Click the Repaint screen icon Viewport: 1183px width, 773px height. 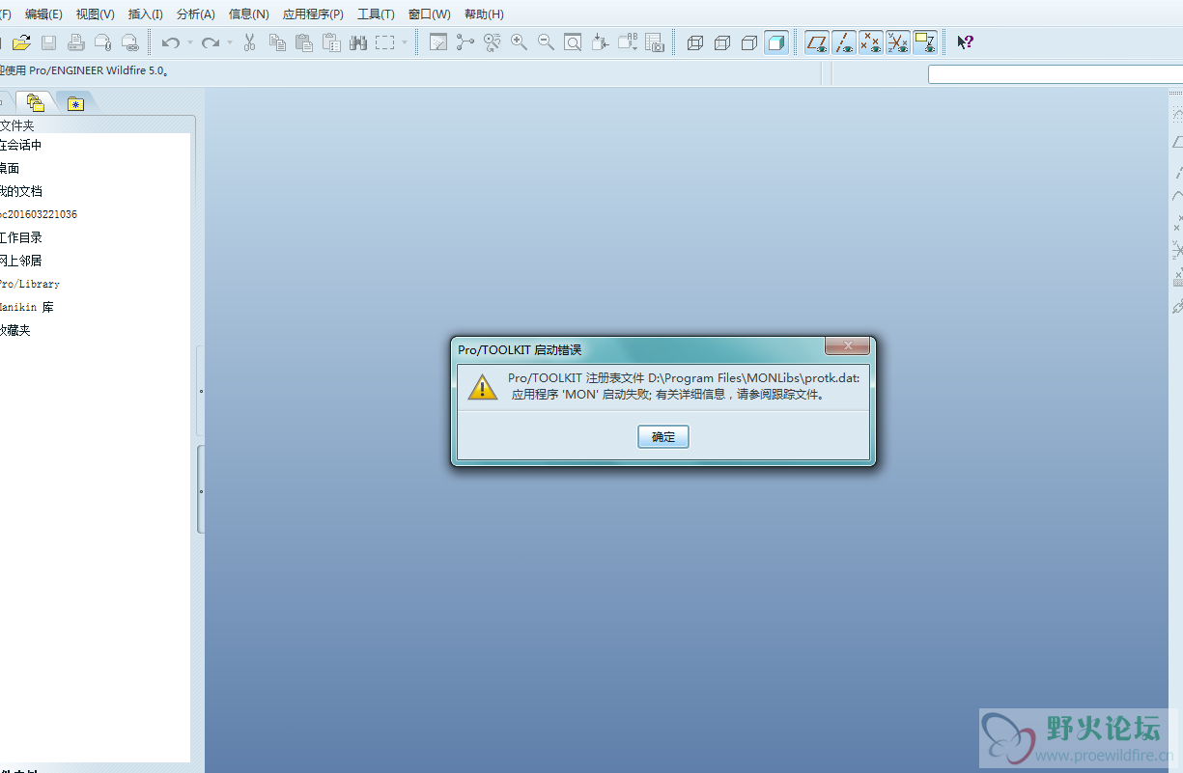(438, 42)
